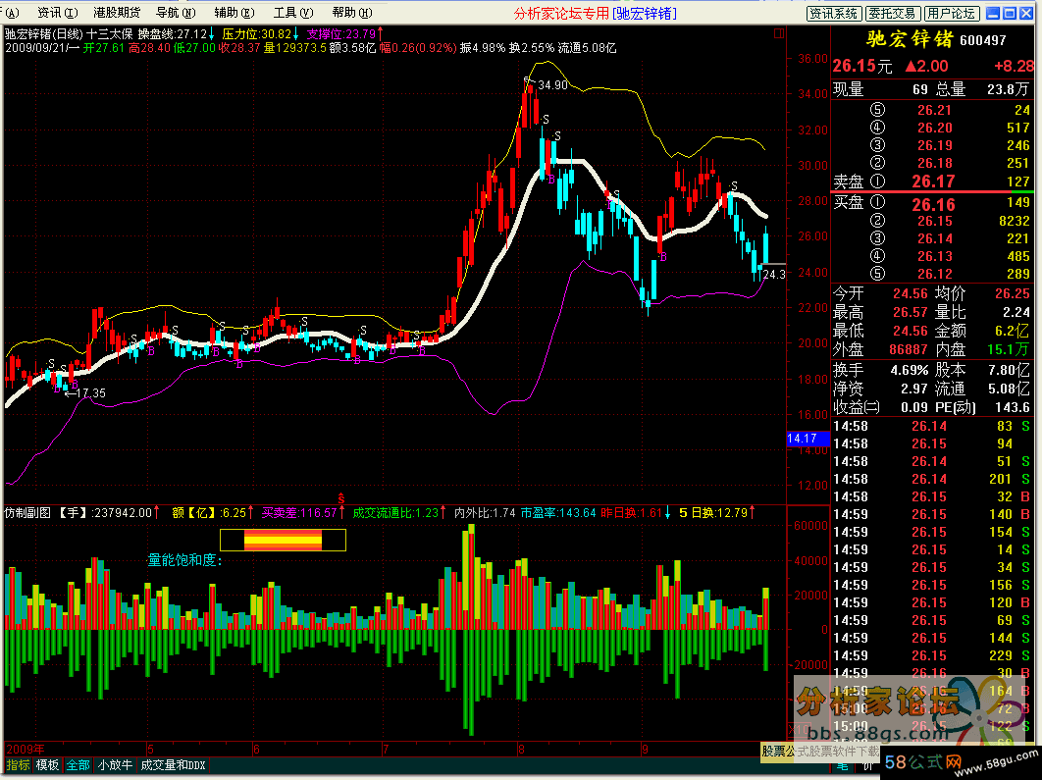Click stock code 600497 in the quote panel
1042x780 pixels.
983,41
